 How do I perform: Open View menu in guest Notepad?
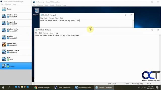coord(57,18)
